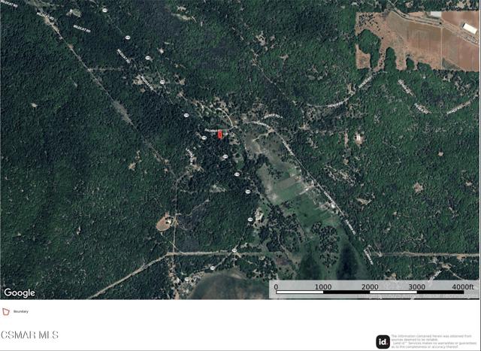Click the road label left of red parcel
Screen dimensions: 481x351
(x=211, y=130)
